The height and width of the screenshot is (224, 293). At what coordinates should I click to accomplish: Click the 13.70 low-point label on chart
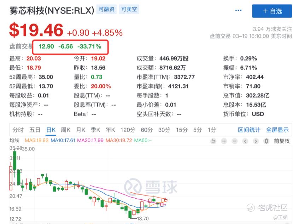tap(143, 218)
